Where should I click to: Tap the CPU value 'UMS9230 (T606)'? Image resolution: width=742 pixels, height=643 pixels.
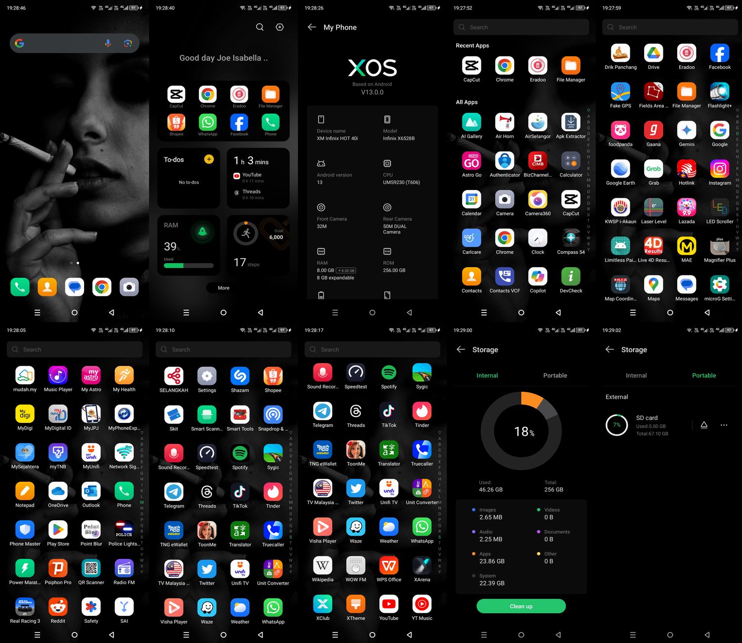401,183
